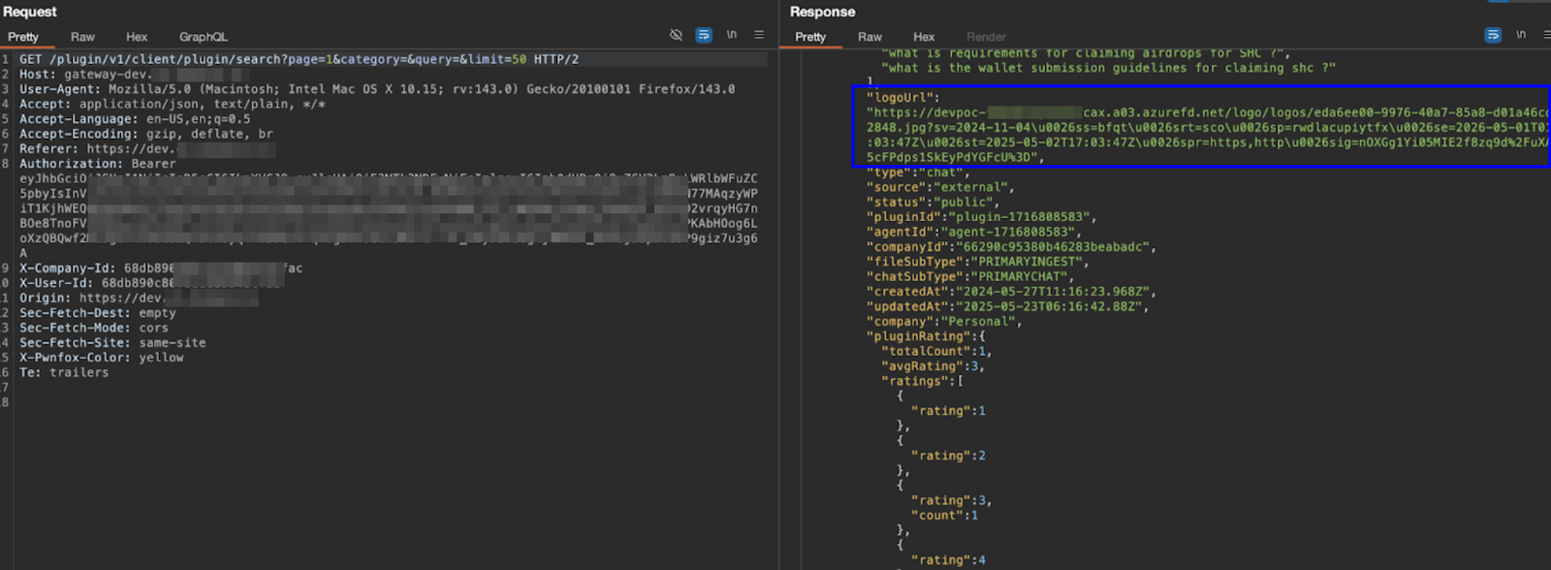
Task: Show non-printable characters in Request editor
Action: point(732,35)
